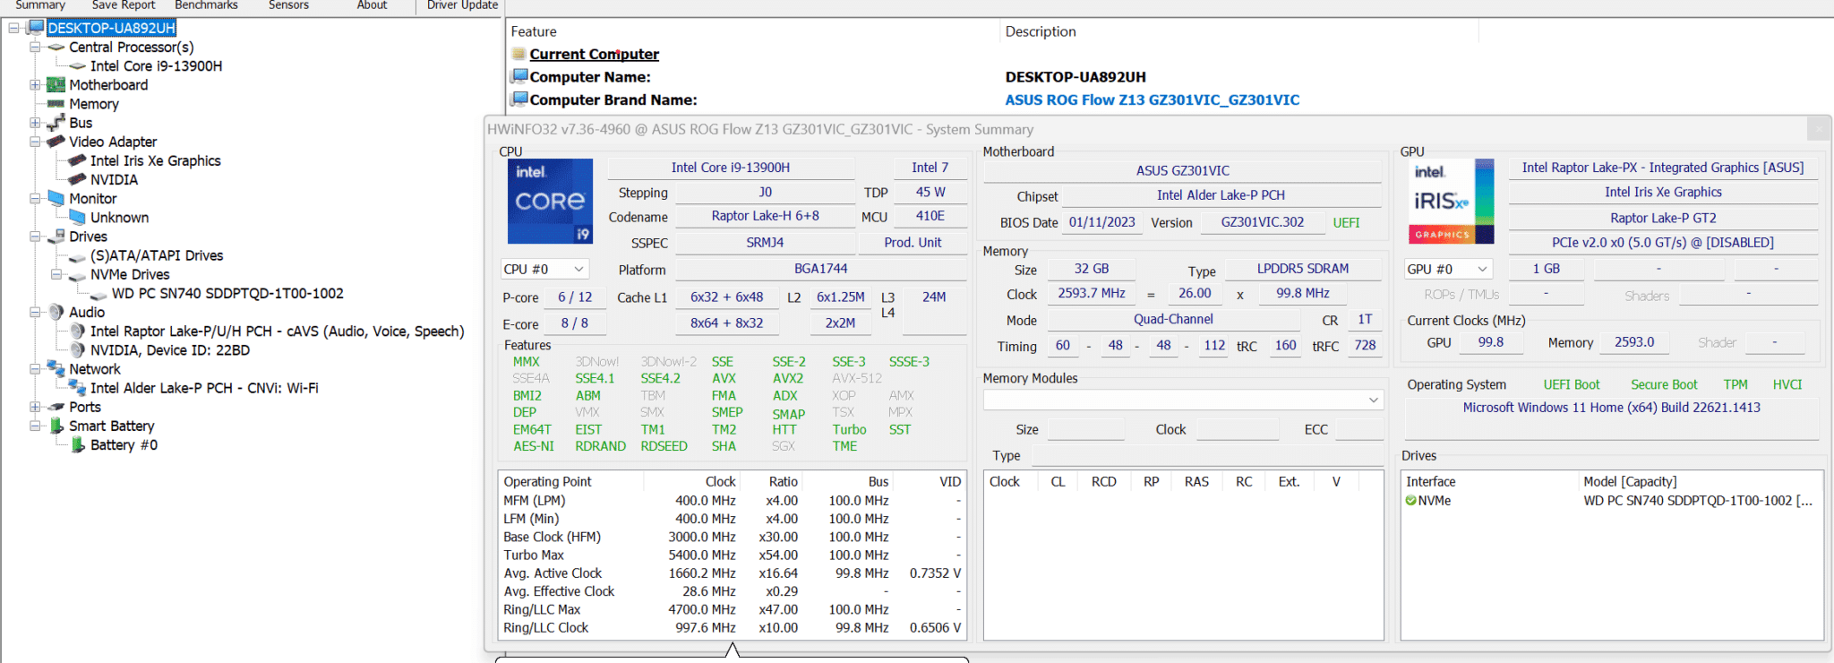The height and width of the screenshot is (663, 1834).
Task: Click the green battery icon beside Battery #0
Action: [78, 444]
